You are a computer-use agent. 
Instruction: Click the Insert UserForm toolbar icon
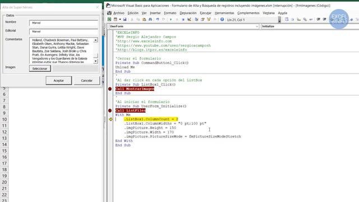pyautogui.click(x=116, y=20)
